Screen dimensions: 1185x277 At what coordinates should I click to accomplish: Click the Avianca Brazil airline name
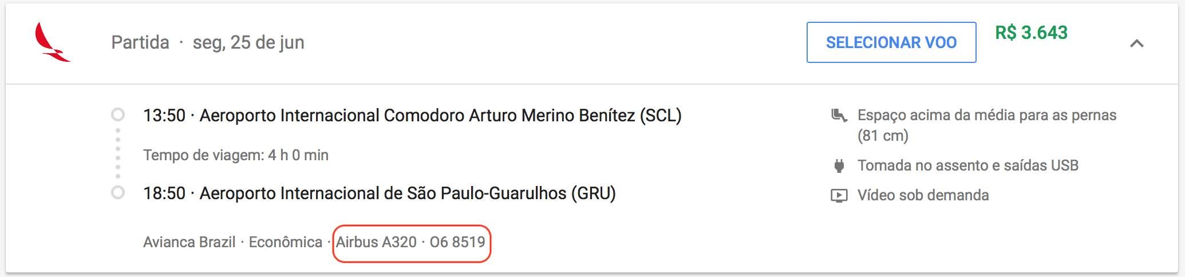(189, 242)
